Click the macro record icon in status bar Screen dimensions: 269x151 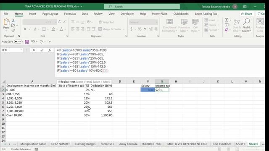36,149
